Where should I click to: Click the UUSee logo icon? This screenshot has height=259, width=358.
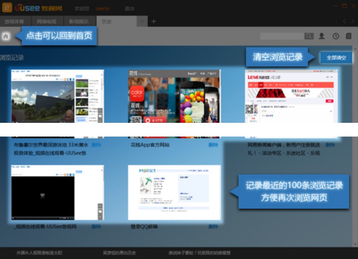pyautogui.click(x=7, y=7)
